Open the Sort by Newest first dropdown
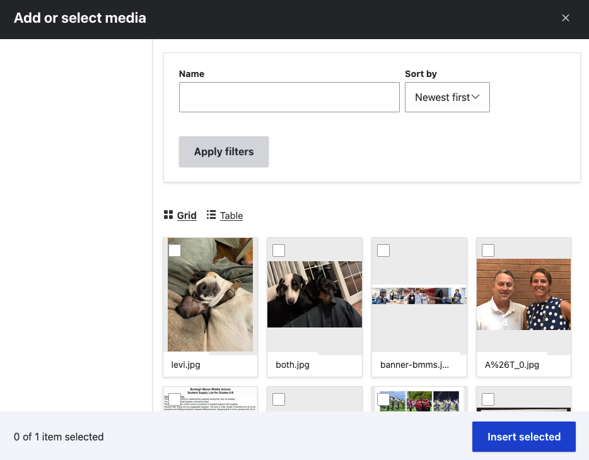Image resolution: width=589 pixels, height=460 pixels. point(447,97)
